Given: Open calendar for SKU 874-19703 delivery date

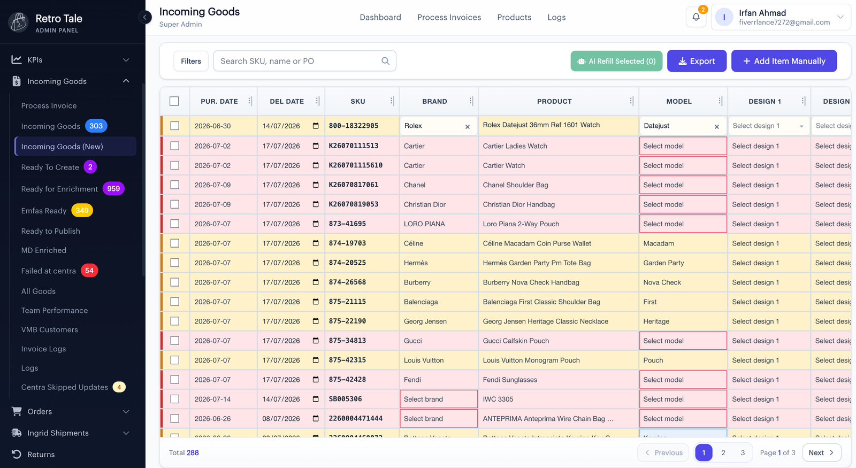Looking at the screenshot, I should click(316, 243).
